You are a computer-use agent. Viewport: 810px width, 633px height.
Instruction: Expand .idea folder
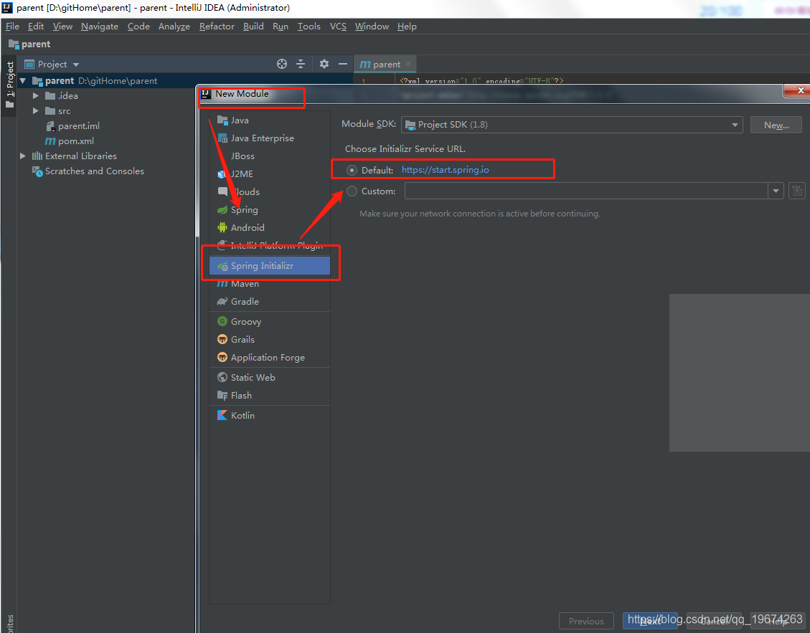pyautogui.click(x=36, y=96)
